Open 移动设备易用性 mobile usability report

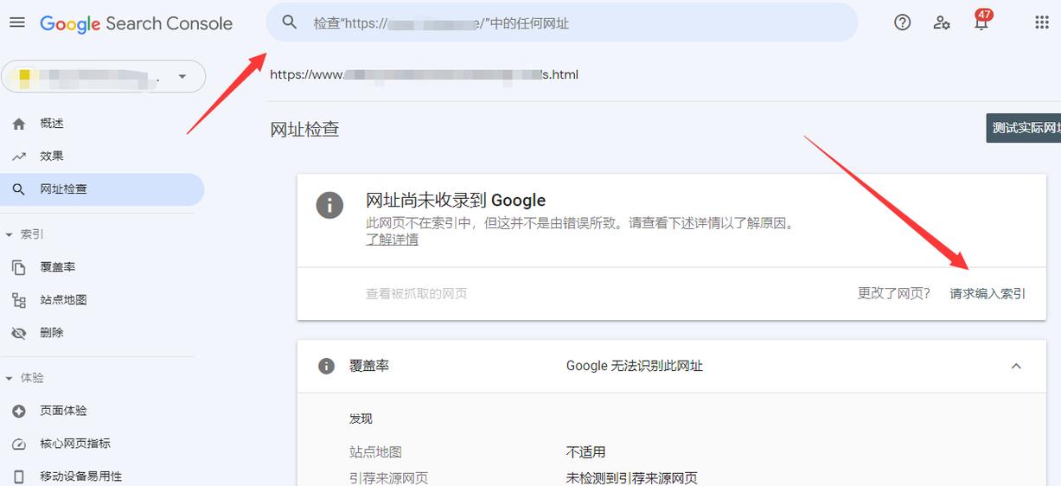[x=81, y=476]
